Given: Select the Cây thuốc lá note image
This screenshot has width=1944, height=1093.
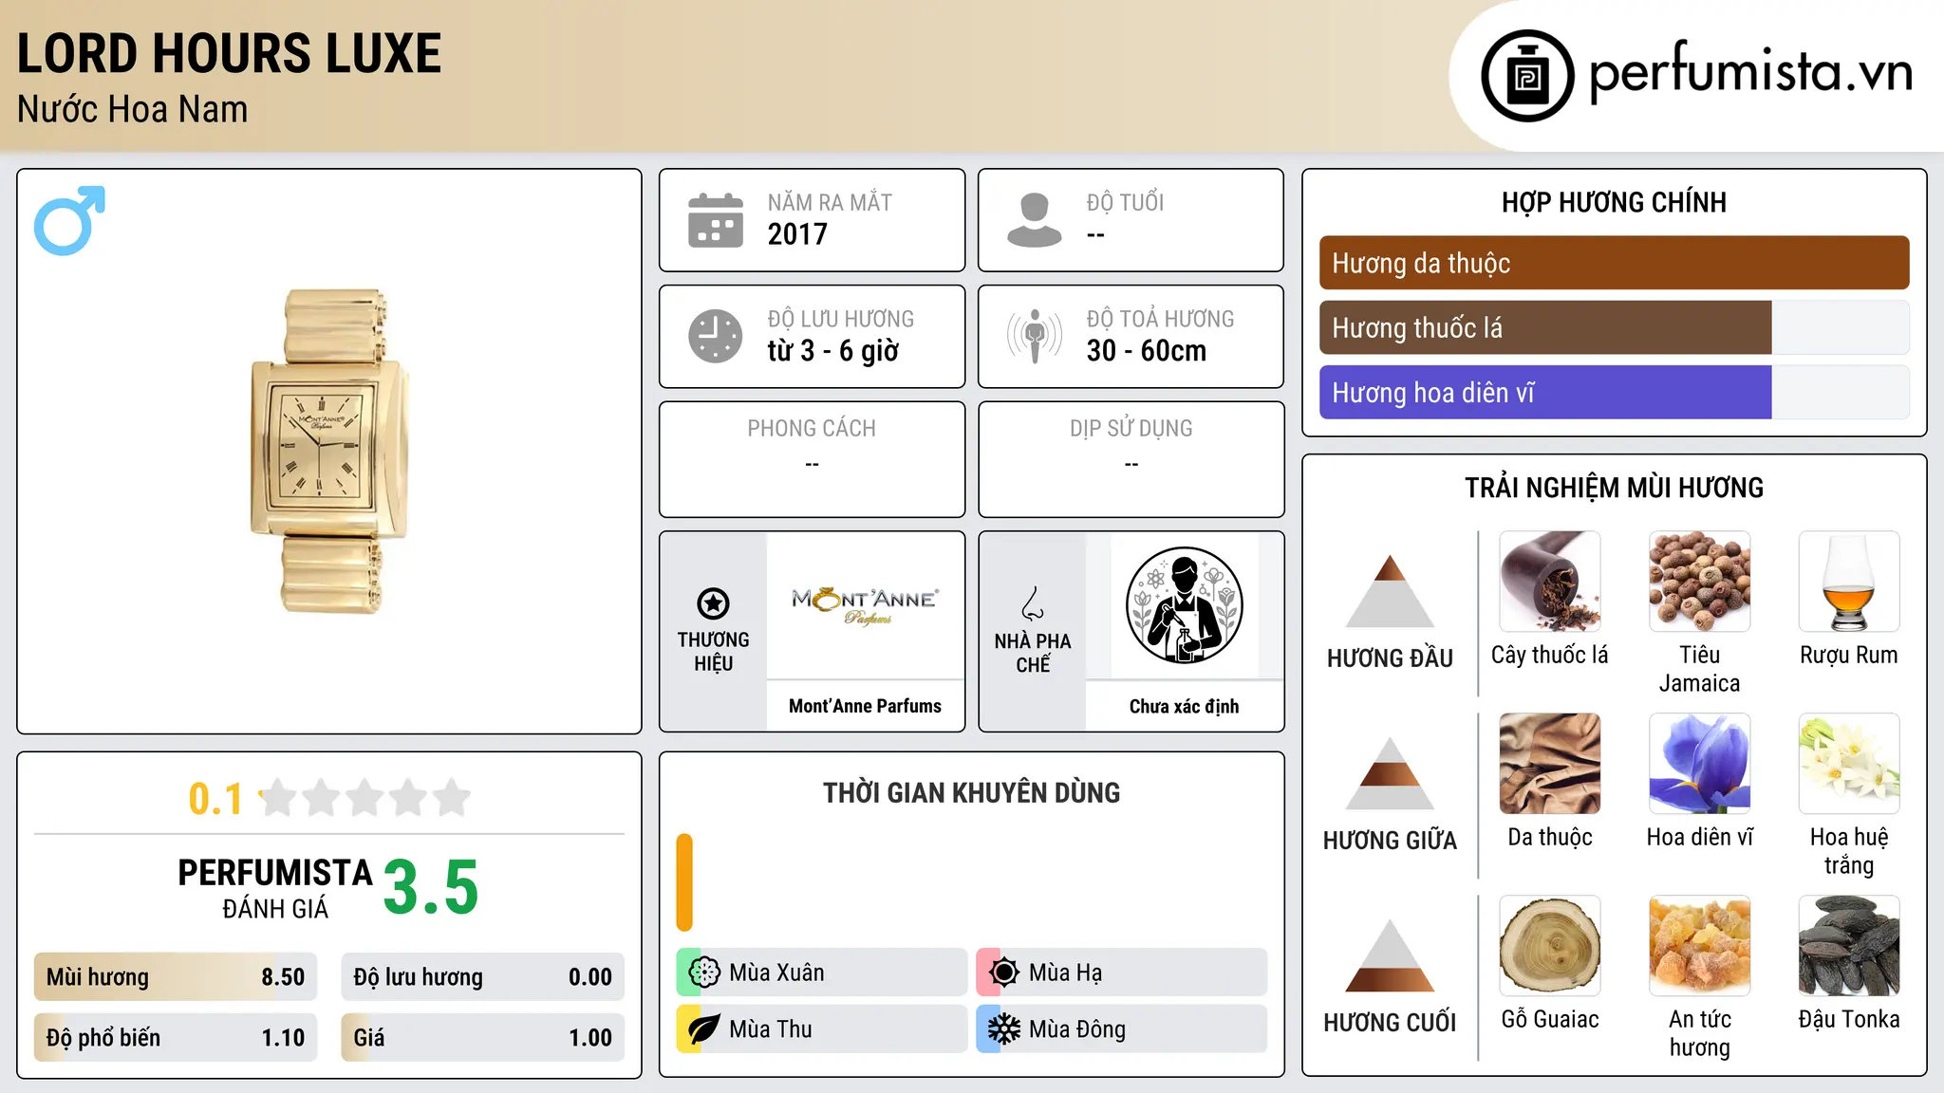Looking at the screenshot, I should pyautogui.click(x=1550, y=582).
